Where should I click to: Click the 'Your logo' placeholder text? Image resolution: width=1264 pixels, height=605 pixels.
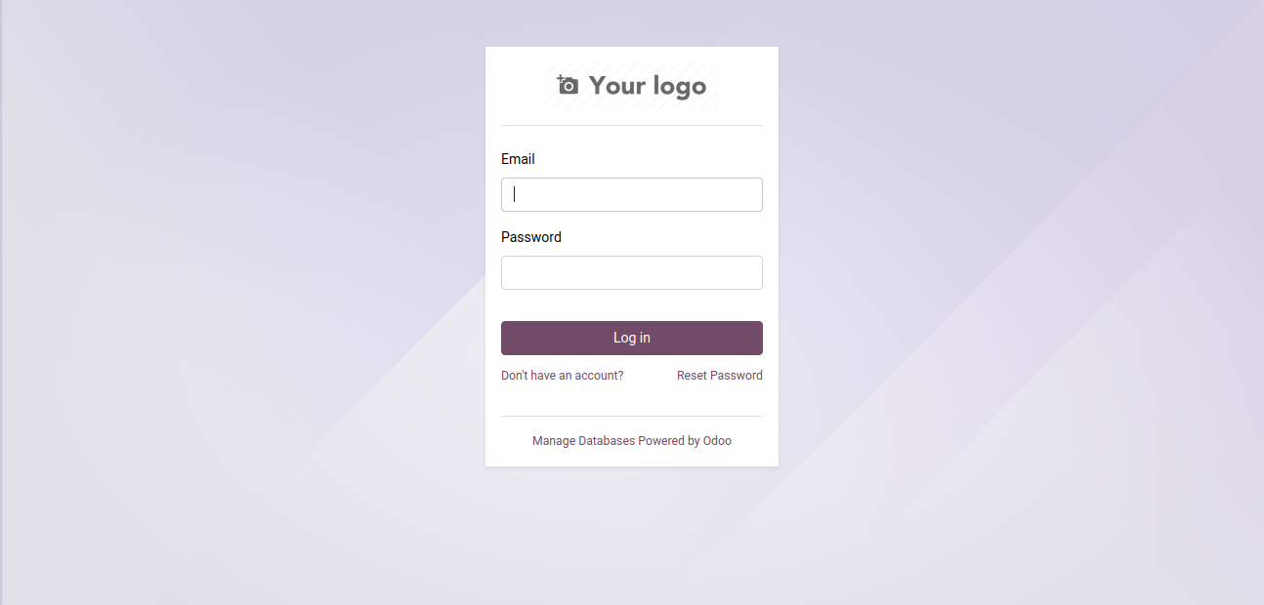(647, 86)
